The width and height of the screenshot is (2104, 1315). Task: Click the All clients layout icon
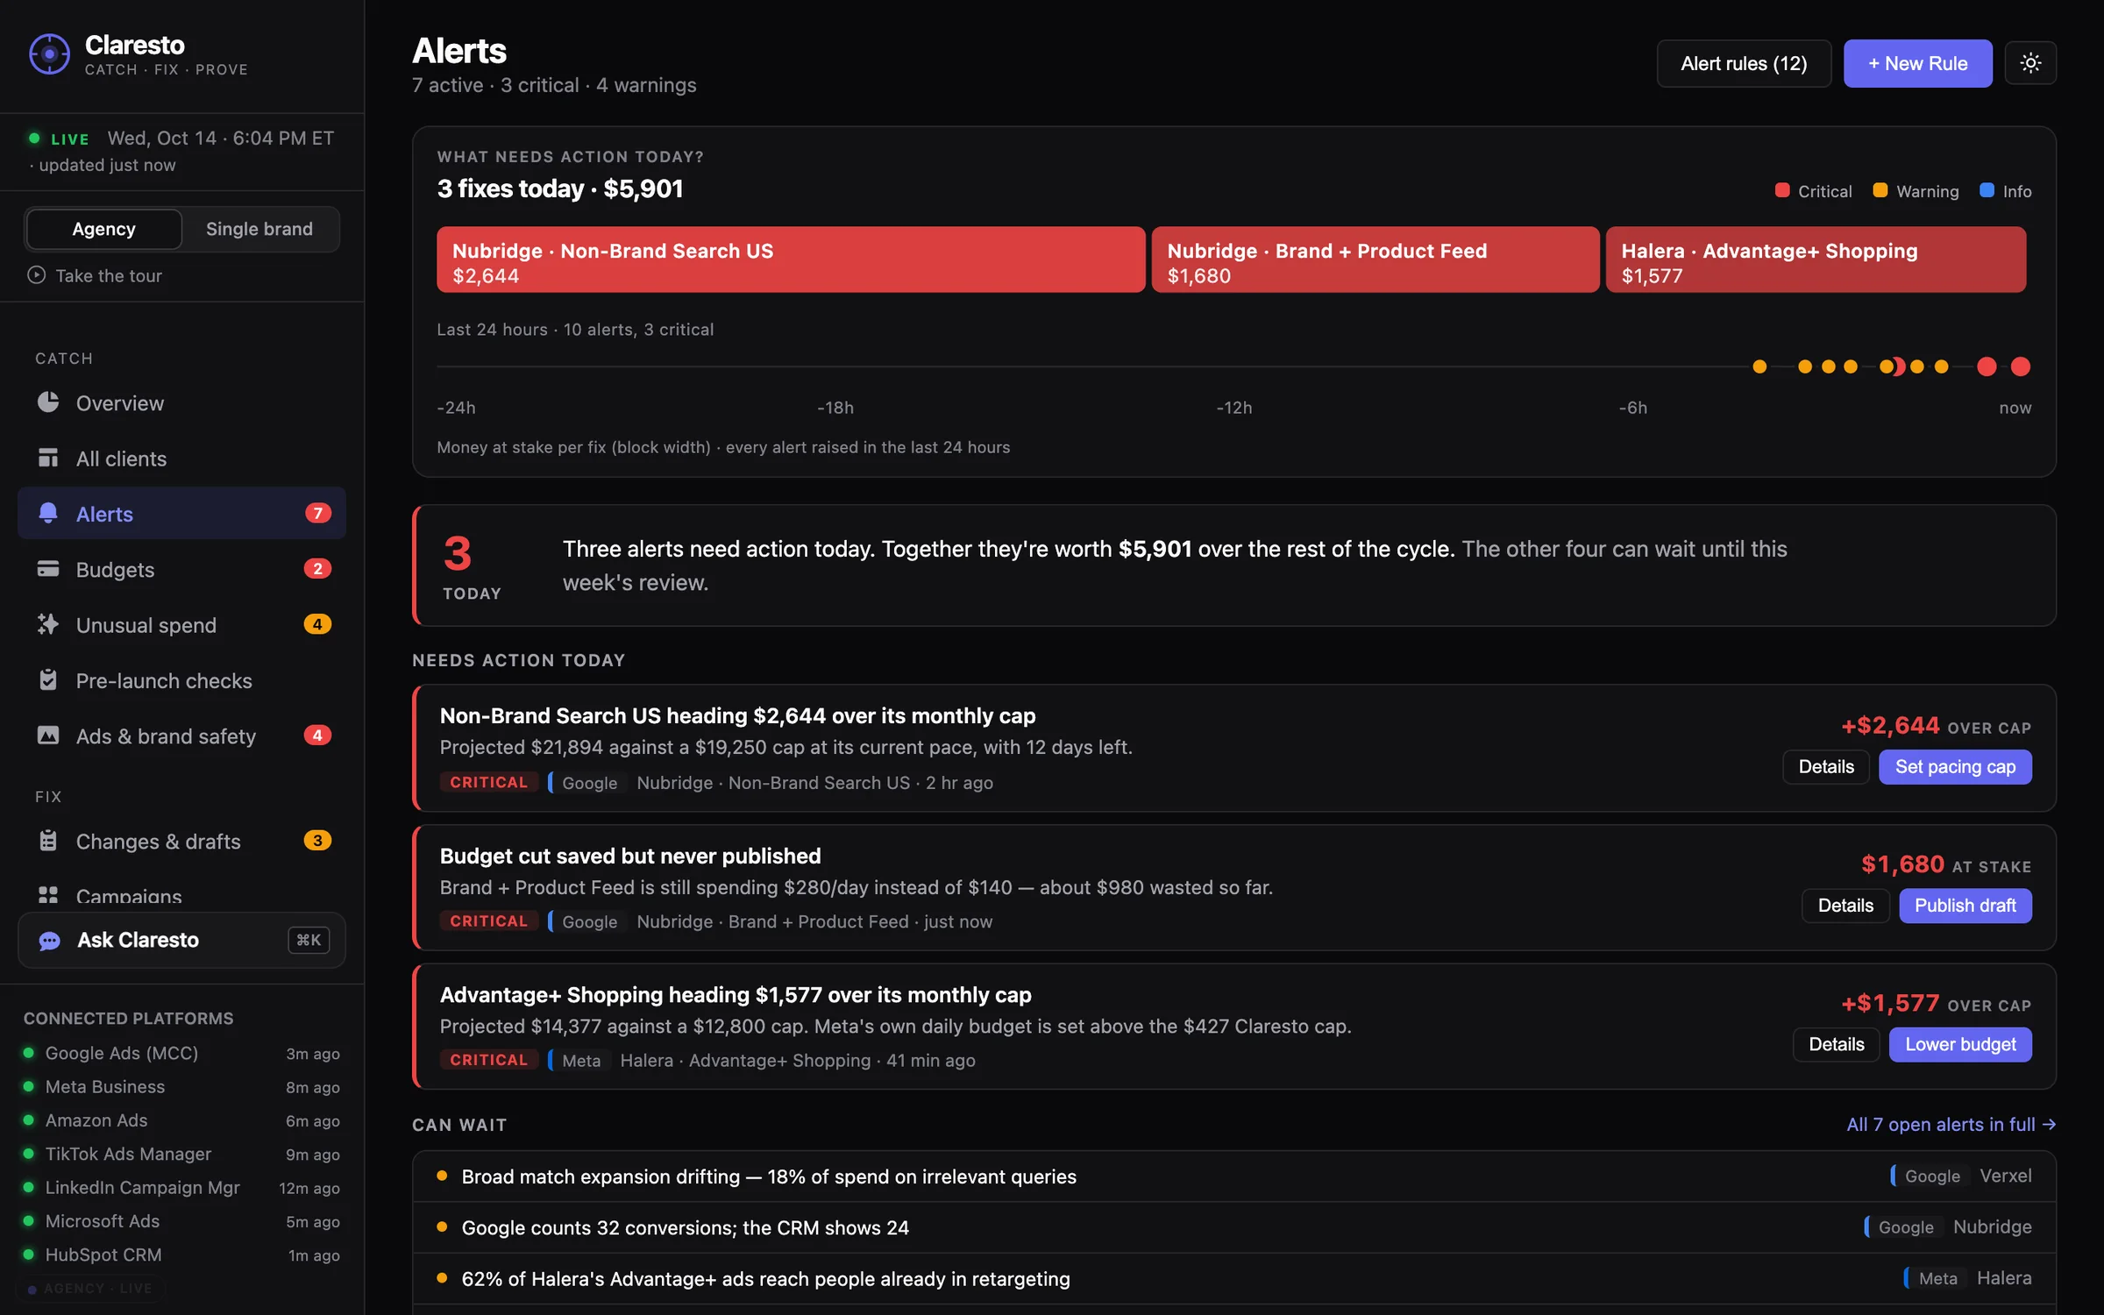pyautogui.click(x=48, y=458)
